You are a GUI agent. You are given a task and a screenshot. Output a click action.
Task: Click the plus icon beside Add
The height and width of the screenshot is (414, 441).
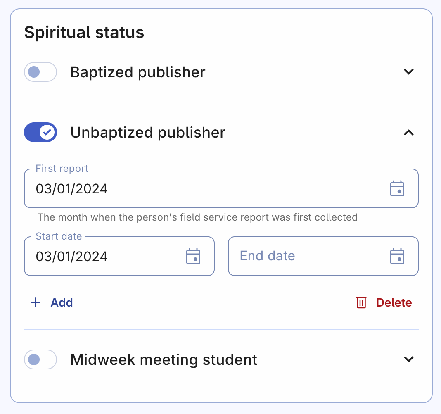point(36,302)
